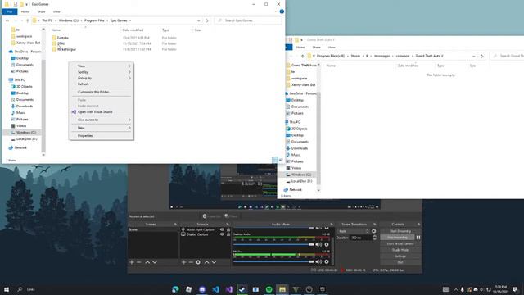Viewport: 524px width, 295px height.
Task: Switch Epic Games window to large icons view
Action: click(x=281, y=160)
